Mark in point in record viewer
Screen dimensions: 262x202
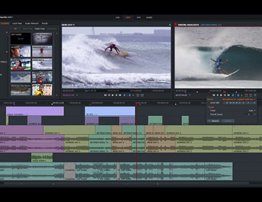point(233,95)
